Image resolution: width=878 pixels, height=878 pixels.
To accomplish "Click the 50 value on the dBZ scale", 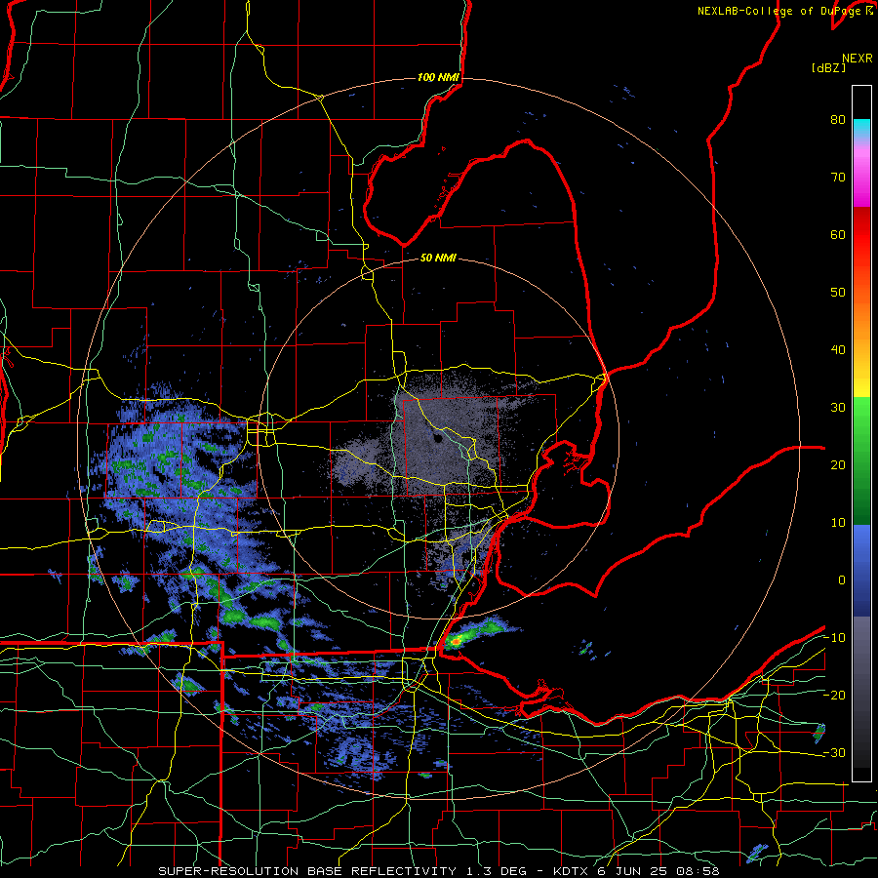I will point(838,293).
